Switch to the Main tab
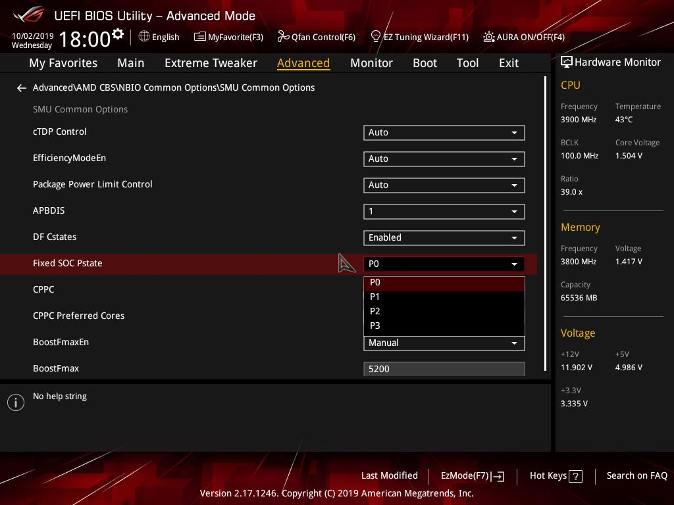Viewport: 674px width, 505px height. click(131, 63)
